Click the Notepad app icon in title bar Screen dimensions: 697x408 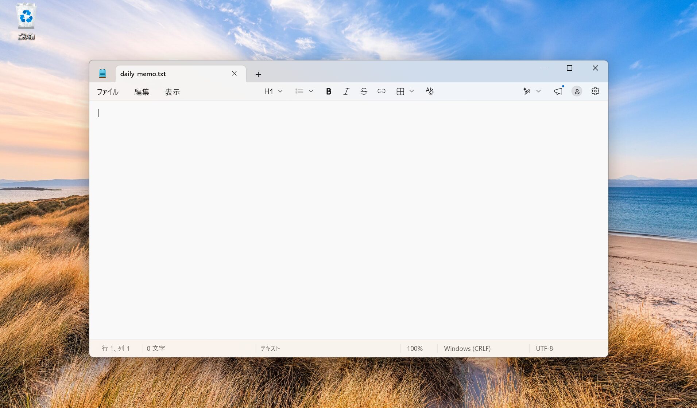tap(102, 74)
